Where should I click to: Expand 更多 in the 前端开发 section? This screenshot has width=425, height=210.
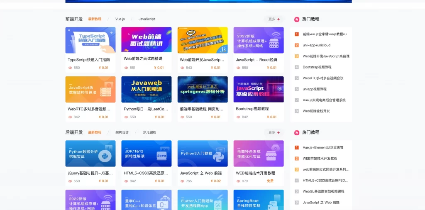274,19
